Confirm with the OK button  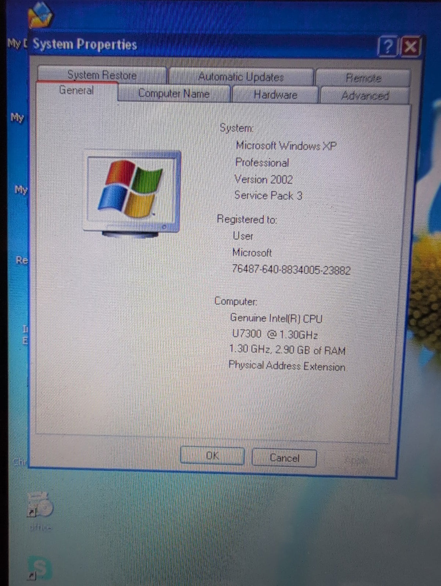[x=212, y=456]
